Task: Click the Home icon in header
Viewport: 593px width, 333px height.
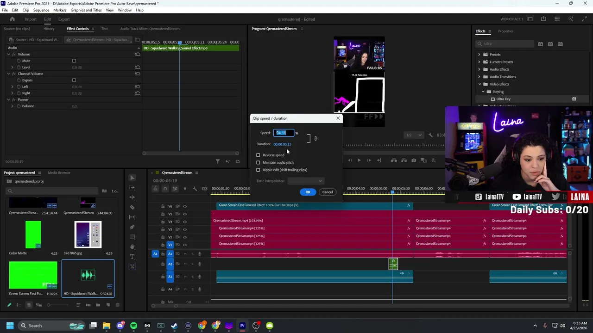Action: (x=13, y=19)
